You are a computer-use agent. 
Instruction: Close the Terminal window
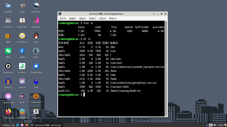165,14
